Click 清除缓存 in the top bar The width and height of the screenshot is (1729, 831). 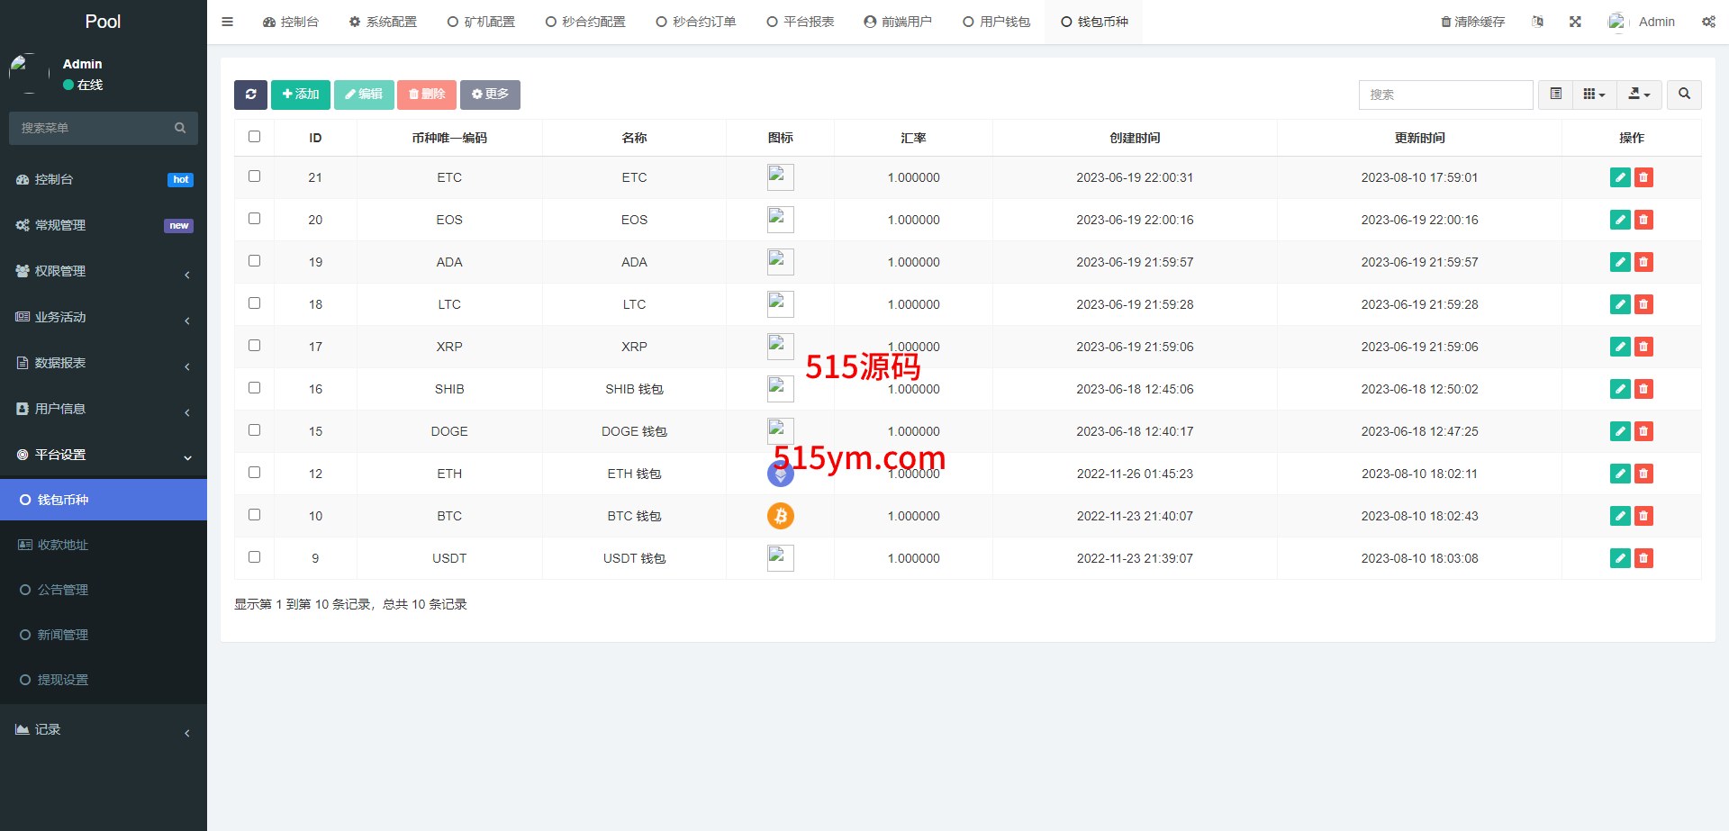[1472, 22]
